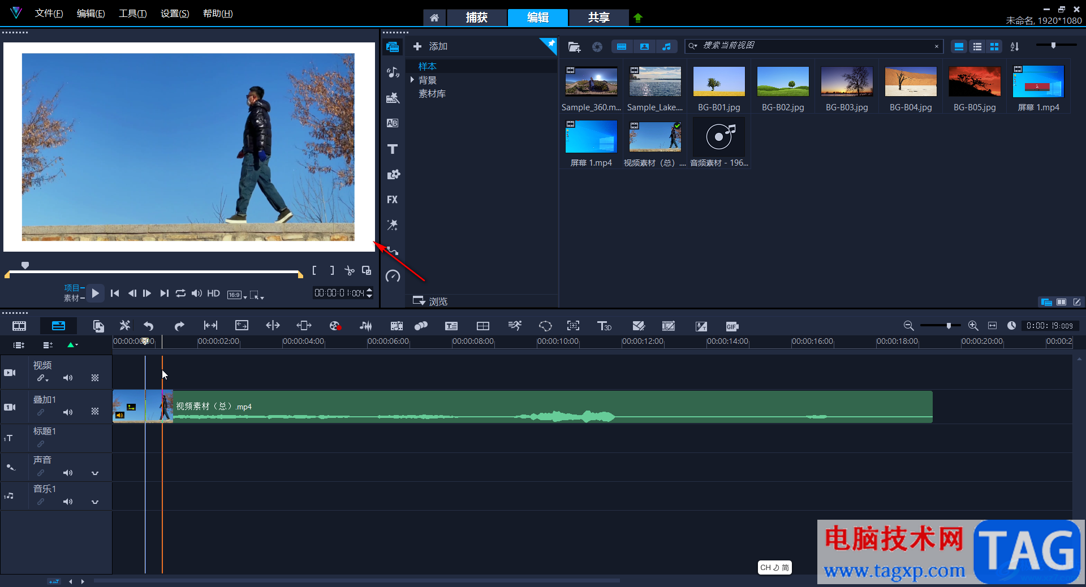This screenshot has height=587, width=1086.
Task: Toggle repeat/loop playback
Action: coord(180,293)
